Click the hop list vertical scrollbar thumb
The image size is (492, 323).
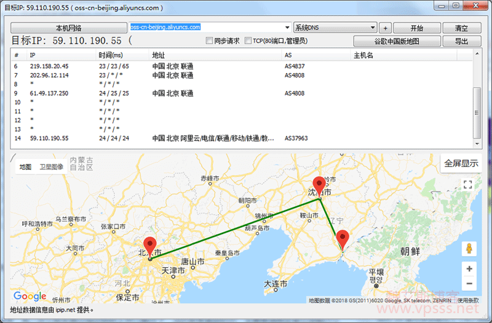pyautogui.click(x=477, y=113)
